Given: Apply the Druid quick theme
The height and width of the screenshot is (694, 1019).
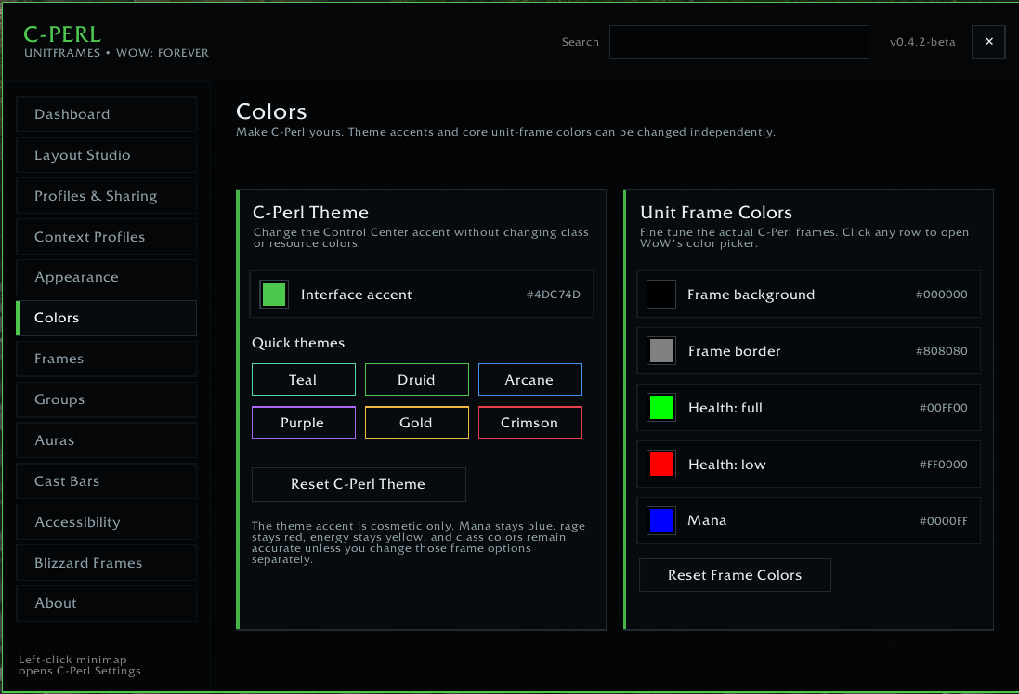Looking at the screenshot, I should pyautogui.click(x=416, y=379).
